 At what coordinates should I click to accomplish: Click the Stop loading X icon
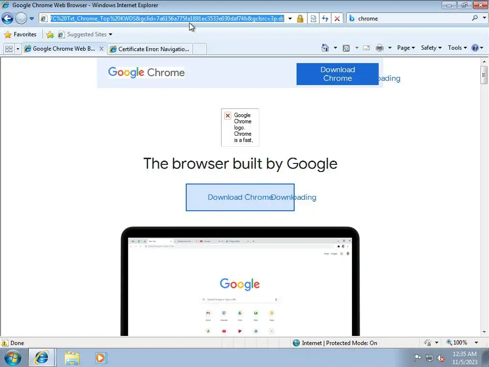[337, 19]
